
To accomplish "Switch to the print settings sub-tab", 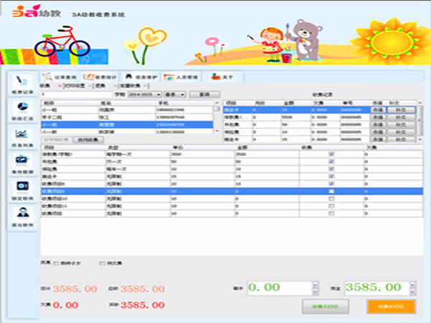I will pyautogui.click(x=75, y=85).
